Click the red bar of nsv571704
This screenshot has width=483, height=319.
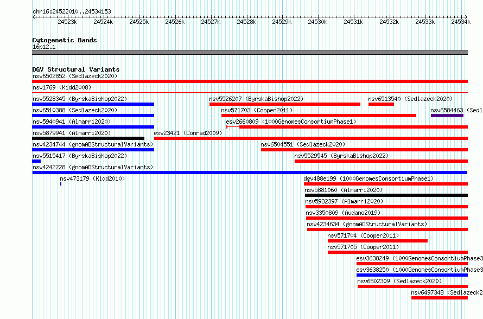(378, 241)
